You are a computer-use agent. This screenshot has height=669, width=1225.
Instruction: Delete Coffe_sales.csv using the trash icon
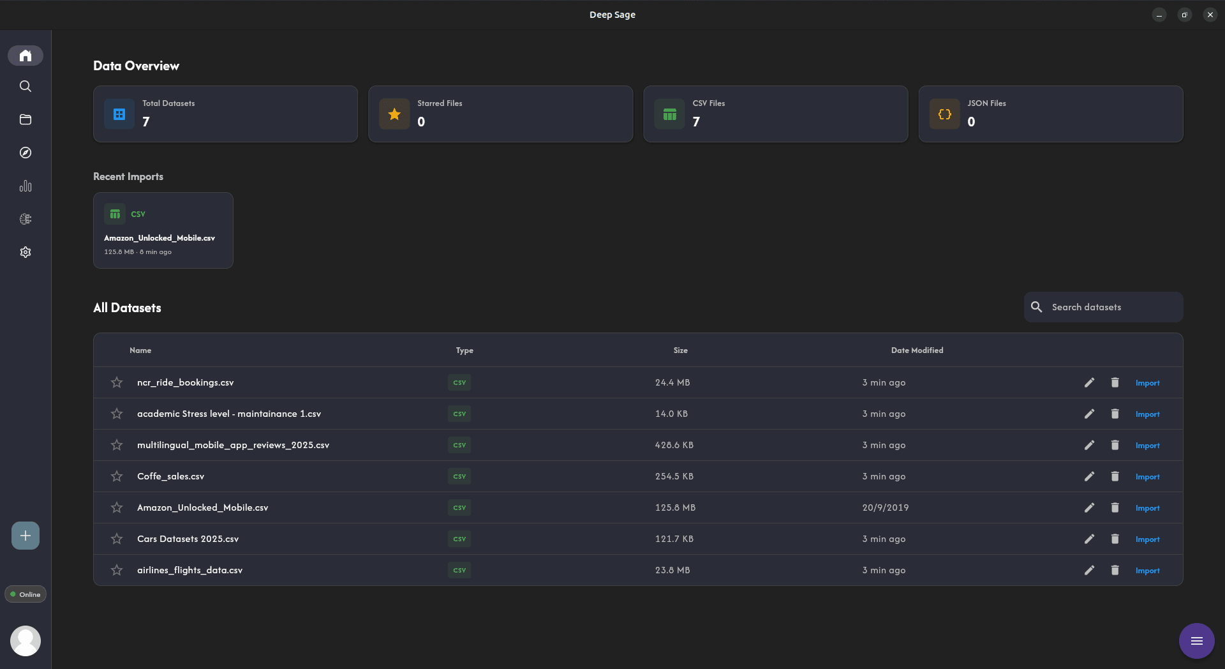(1115, 476)
